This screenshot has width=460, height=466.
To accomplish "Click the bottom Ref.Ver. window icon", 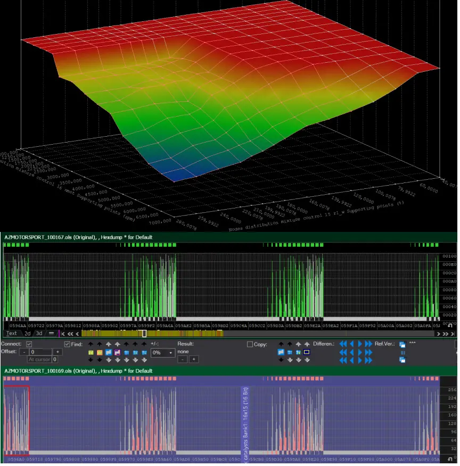I will click(x=402, y=360).
